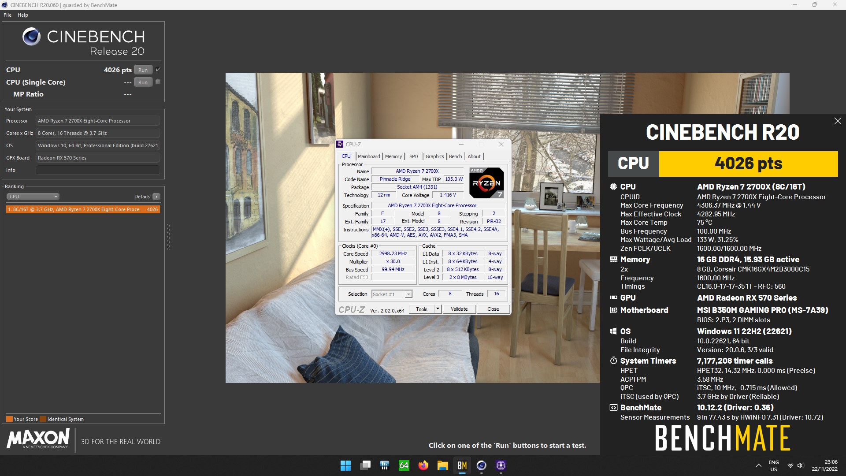846x476 pixels.
Task: Launch Firefox from taskbar
Action: click(423, 465)
